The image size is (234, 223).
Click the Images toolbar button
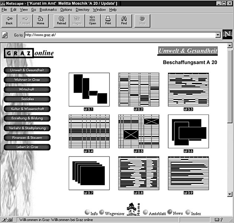click(x=77, y=21)
